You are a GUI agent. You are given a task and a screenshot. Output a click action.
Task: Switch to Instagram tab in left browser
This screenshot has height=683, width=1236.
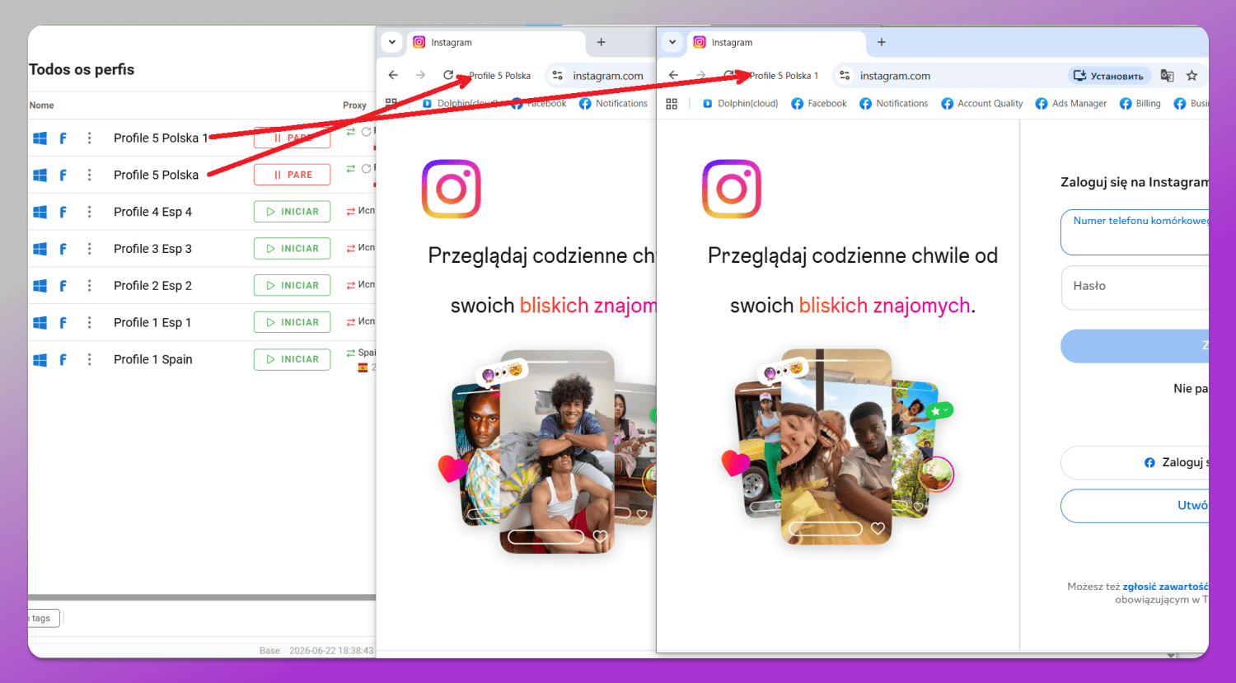pyautogui.click(x=497, y=43)
